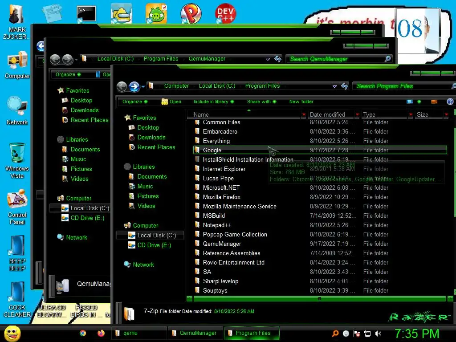
Task: Switch to QemuManager taskbar window
Action: (x=195, y=333)
